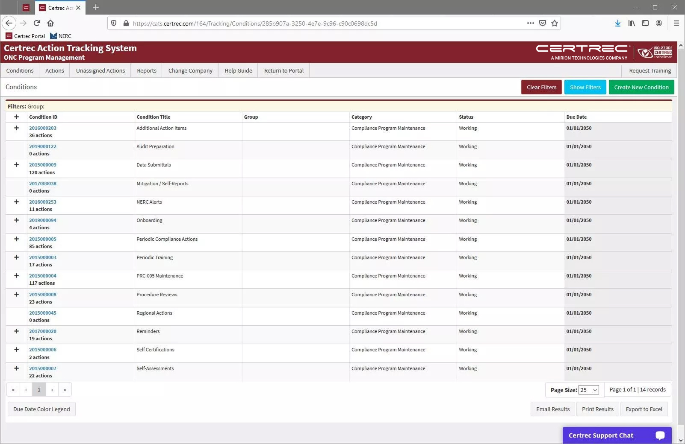Click Create New Condition button
Viewport: 685px width, 444px height.
[641, 87]
